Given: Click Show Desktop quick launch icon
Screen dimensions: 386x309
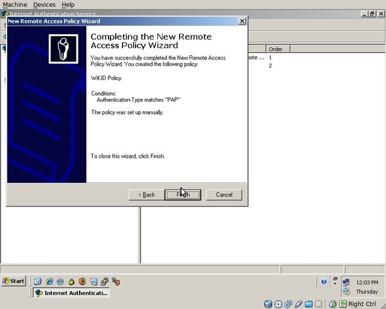Looking at the screenshot, I should click(x=39, y=281).
